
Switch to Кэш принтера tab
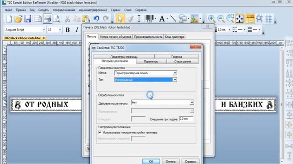(174, 37)
